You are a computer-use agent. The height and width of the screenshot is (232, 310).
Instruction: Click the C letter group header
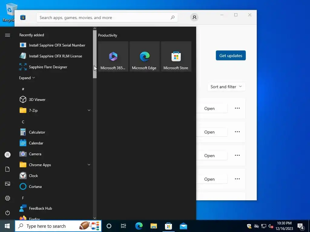tap(23, 122)
